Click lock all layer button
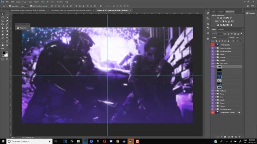Image resolution: width=257 pixels, height=144 pixels. tap(228, 41)
